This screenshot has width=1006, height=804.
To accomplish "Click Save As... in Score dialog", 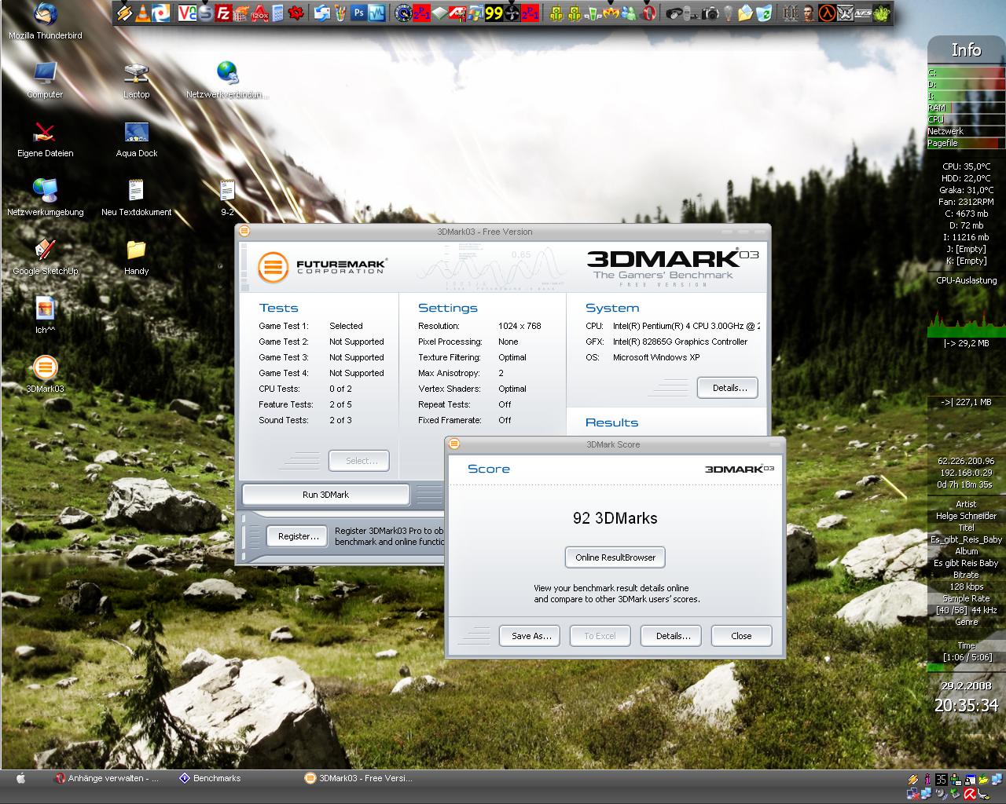I will (531, 636).
